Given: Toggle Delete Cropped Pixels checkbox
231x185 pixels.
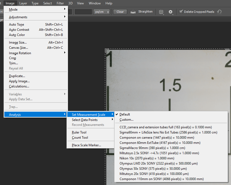Looking at the screenshot, I should 181,12.
